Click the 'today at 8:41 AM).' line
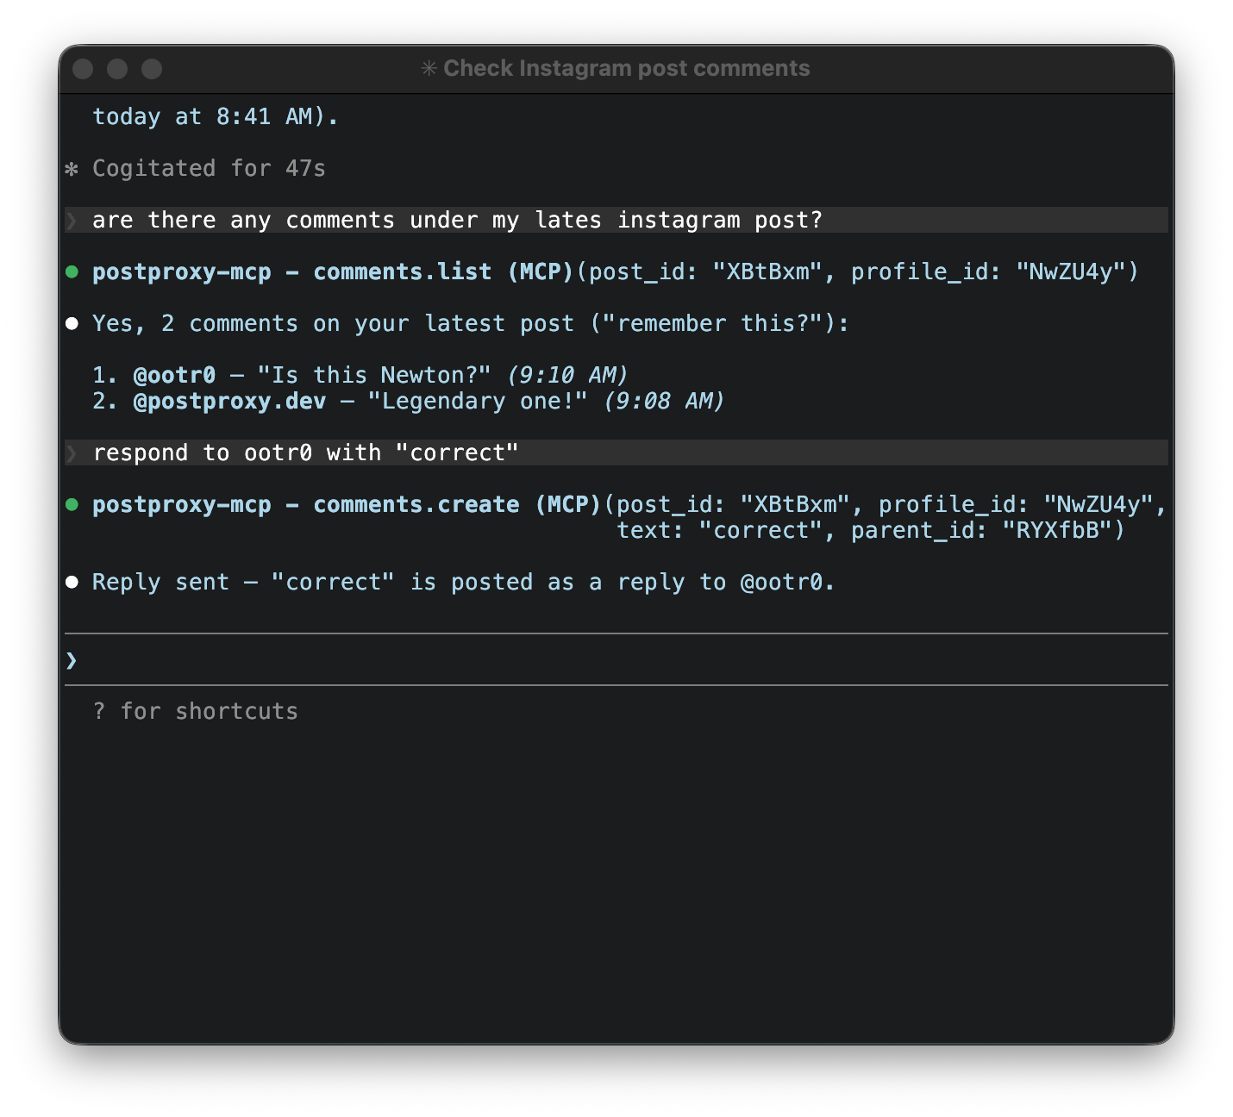Screen dimensions: 1233x1117 (216, 116)
